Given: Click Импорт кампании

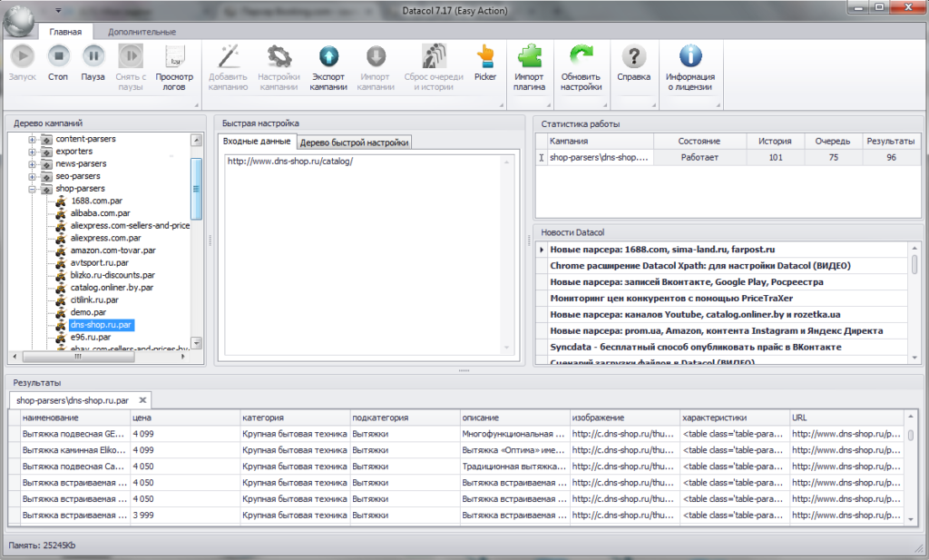Looking at the screenshot, I should [376, 67].
